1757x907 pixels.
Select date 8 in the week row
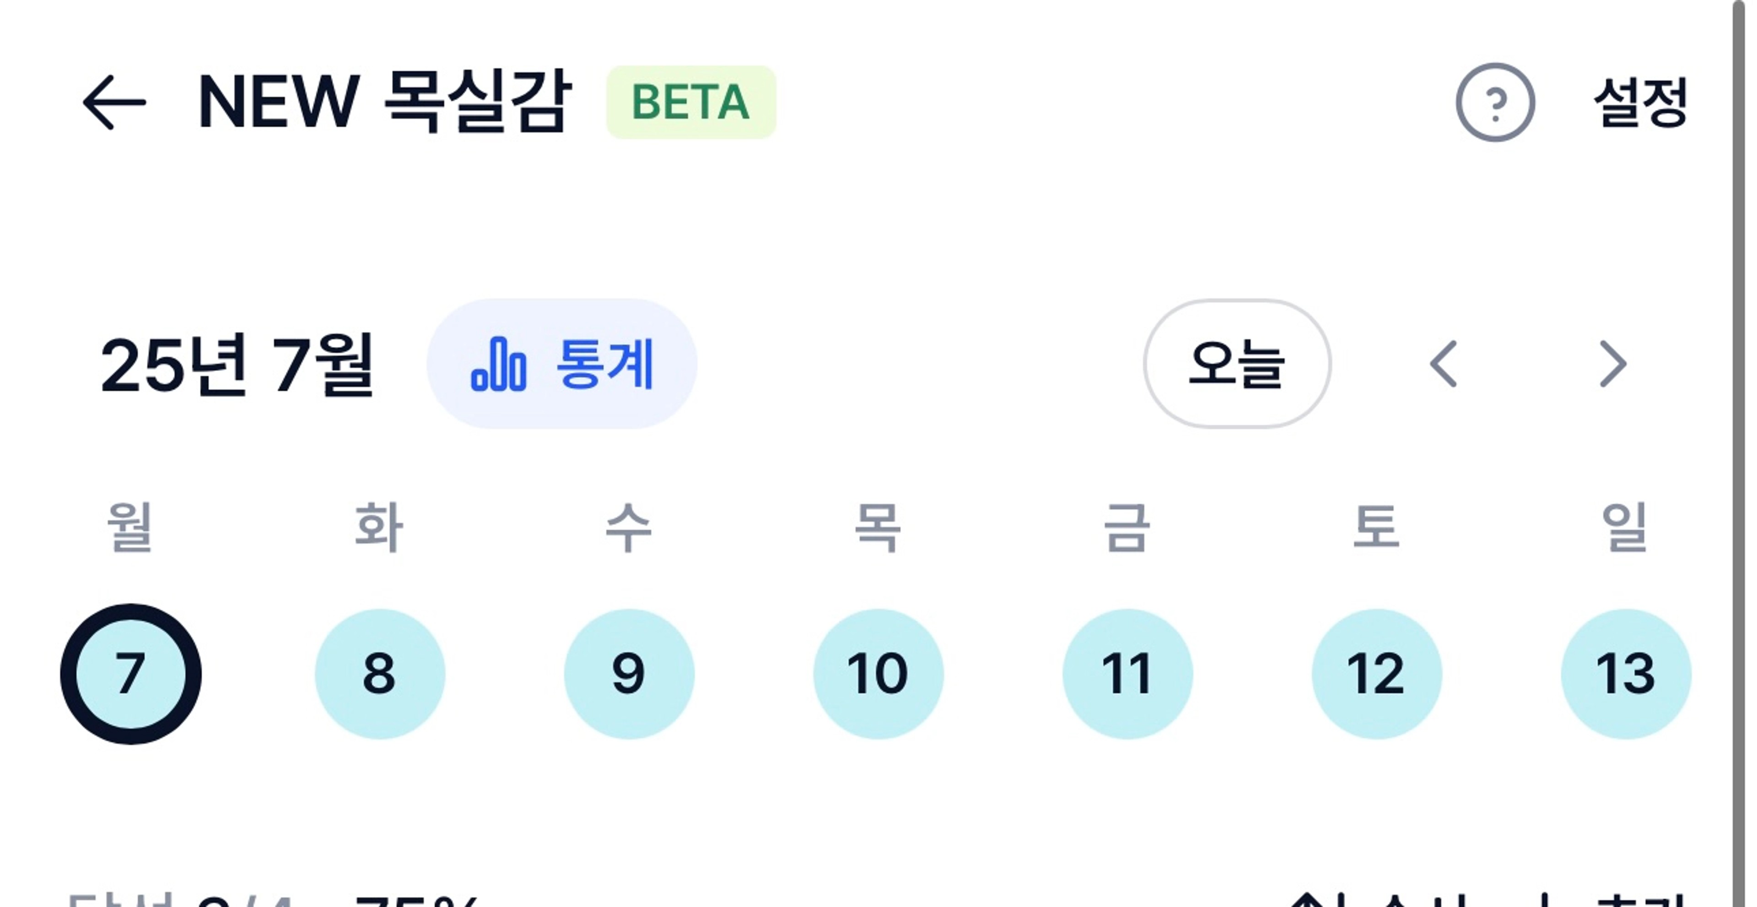click(380, 674)
